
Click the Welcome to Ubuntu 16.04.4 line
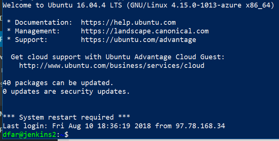139,5
